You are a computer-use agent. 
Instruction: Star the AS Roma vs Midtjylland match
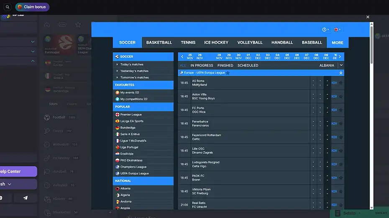pyautogui.click(x=341, y=83)
